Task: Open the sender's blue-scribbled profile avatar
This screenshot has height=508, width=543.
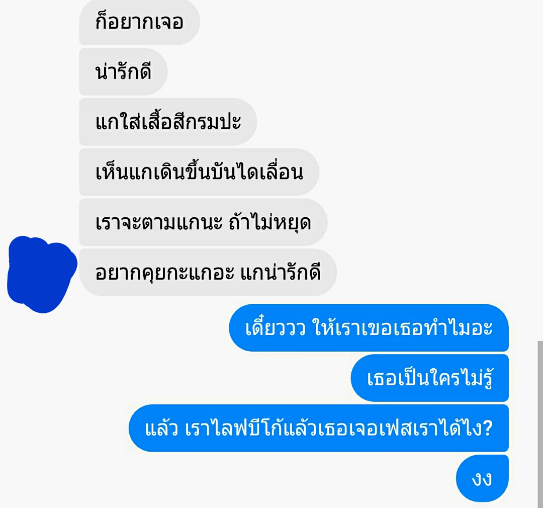Action: click(42, 275)
